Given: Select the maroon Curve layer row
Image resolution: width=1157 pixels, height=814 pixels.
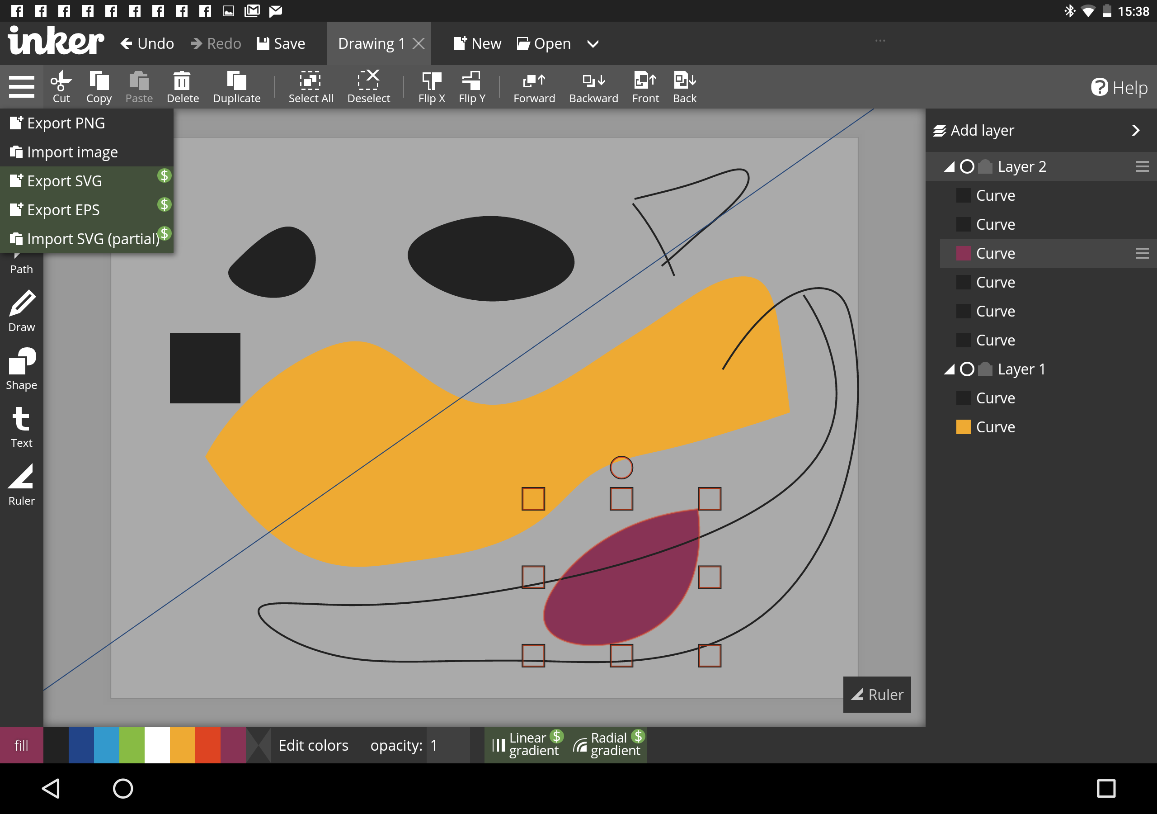Looking at the screenshot, I should [x=1048, y=253].
